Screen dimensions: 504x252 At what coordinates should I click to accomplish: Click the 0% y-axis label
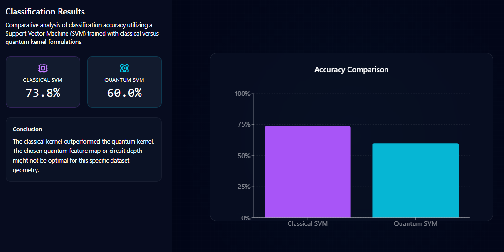click(x=245, y=218)
